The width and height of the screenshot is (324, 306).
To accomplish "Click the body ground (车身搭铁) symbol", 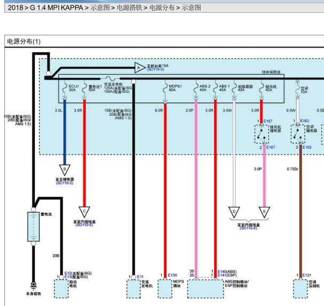I will click(34, 285).
